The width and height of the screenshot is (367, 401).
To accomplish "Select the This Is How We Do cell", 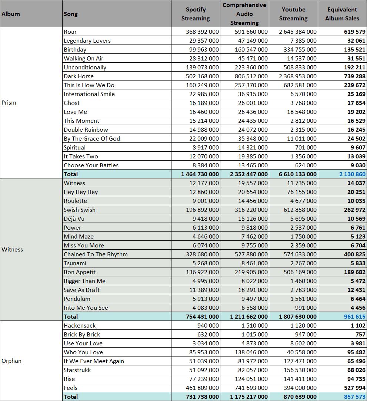I will [117, 85].
